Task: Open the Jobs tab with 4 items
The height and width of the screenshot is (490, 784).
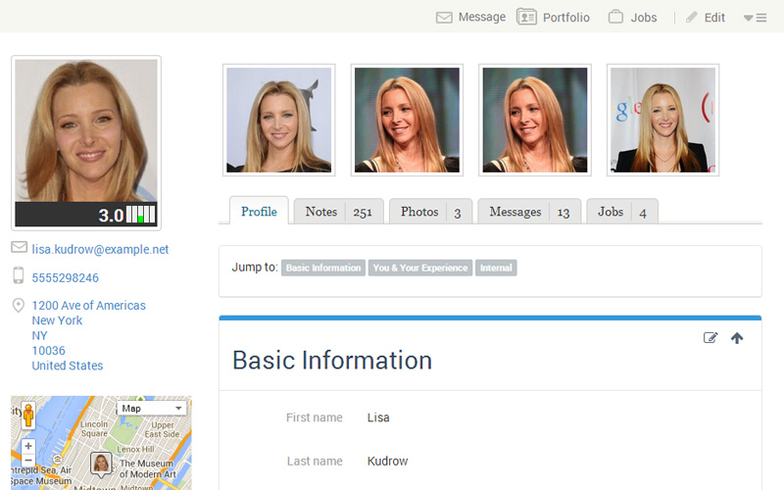Action: click(x=622, y=212)
